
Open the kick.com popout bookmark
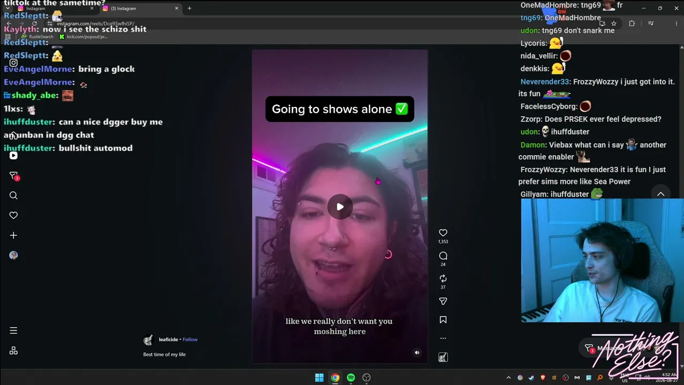pyautogui.click(x=83, y=37)
